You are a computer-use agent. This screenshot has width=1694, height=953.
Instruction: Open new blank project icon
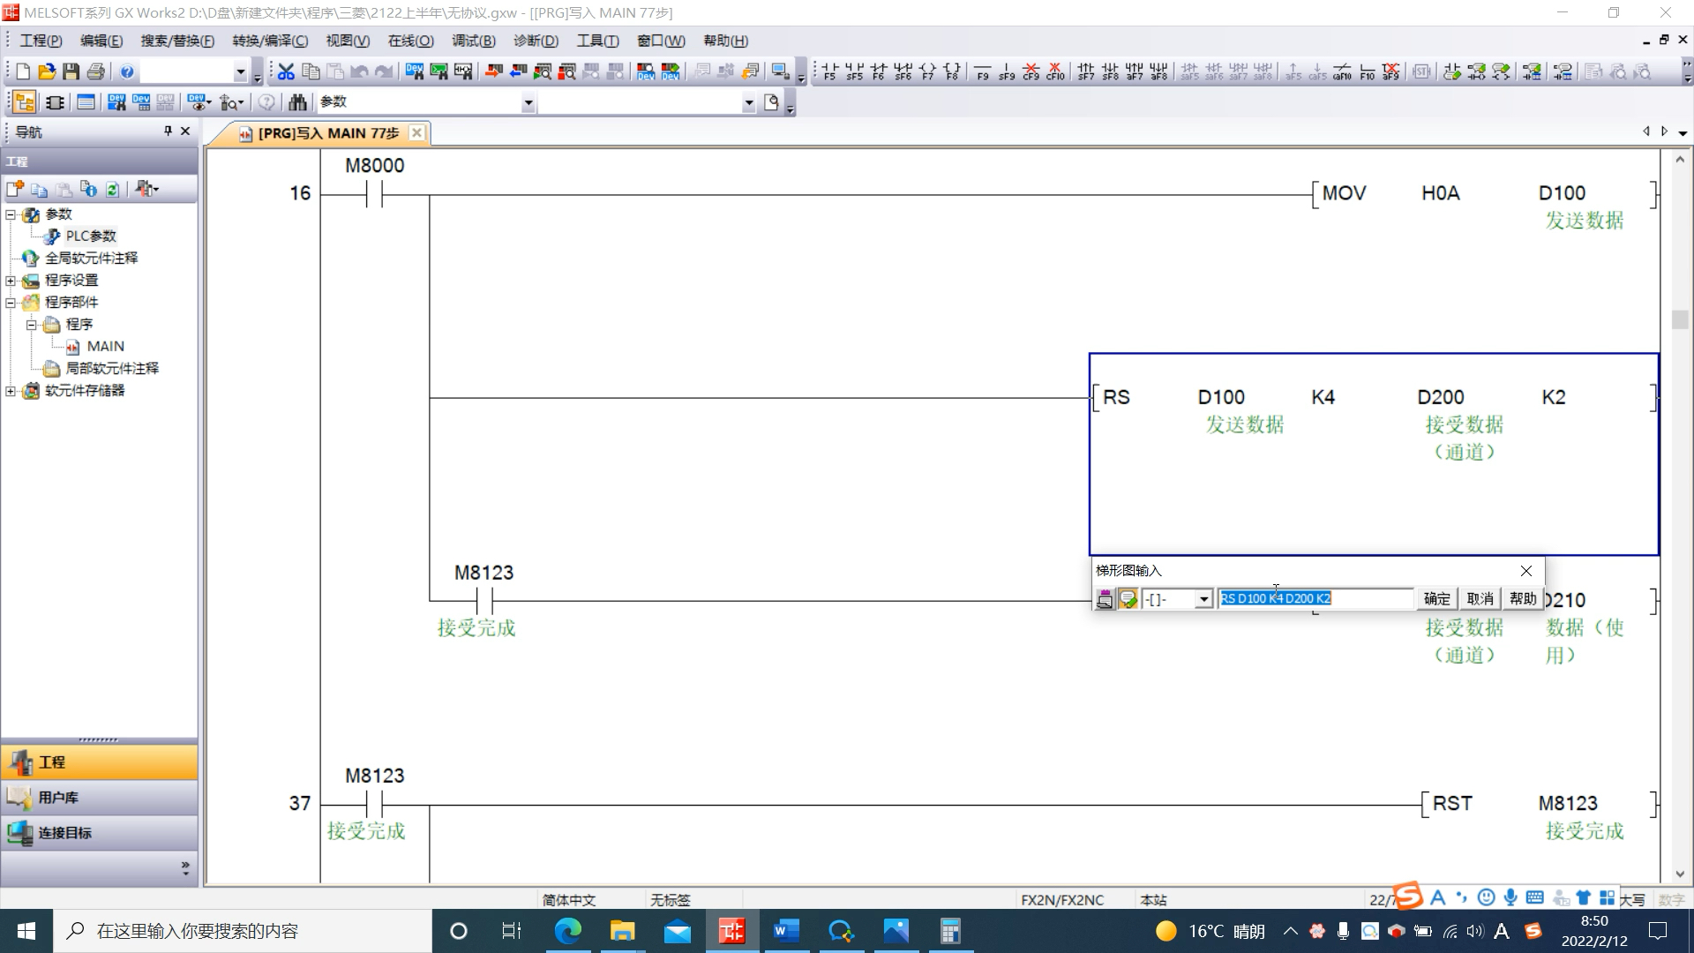click(22, 71)
